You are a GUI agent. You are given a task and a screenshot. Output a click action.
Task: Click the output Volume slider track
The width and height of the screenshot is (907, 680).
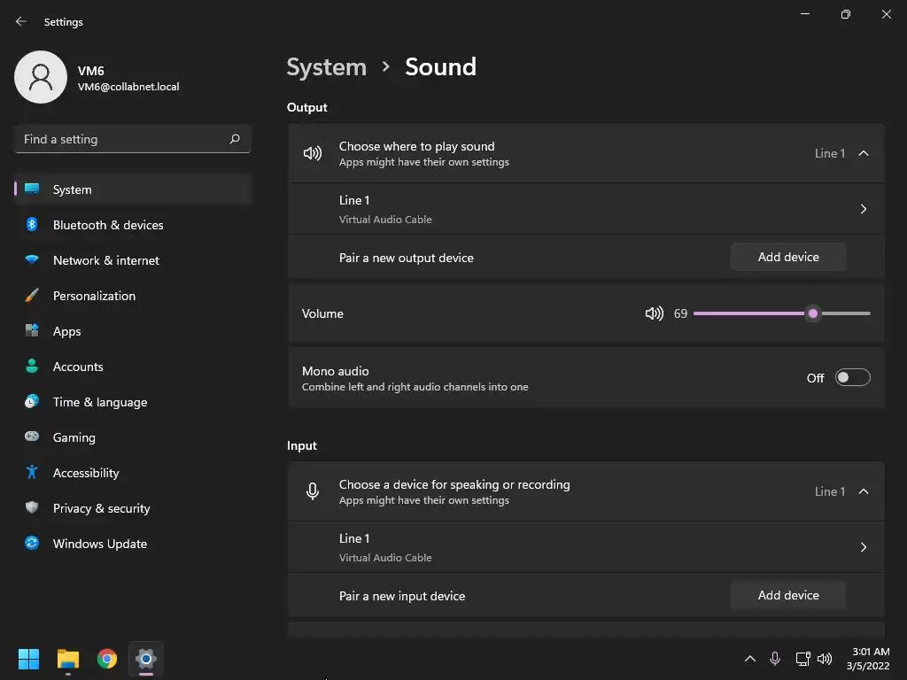pyautogui.click(x=753, y=313)
